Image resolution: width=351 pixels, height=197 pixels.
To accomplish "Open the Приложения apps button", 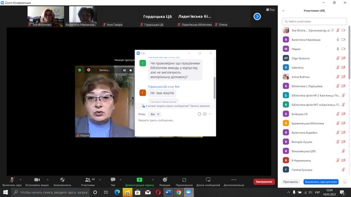I will (x=184, y=181).
